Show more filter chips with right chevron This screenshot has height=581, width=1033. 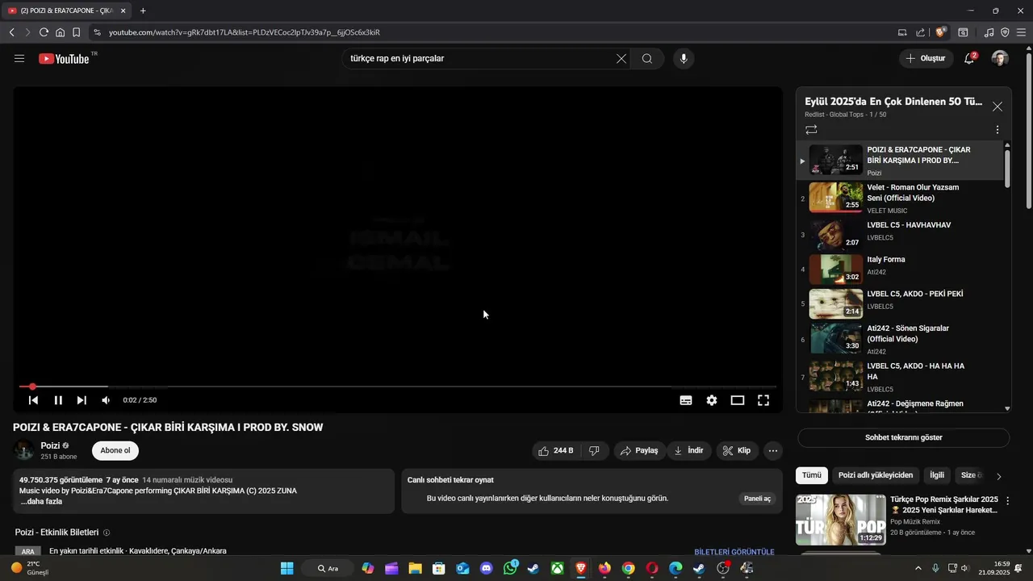coord(999,476)
